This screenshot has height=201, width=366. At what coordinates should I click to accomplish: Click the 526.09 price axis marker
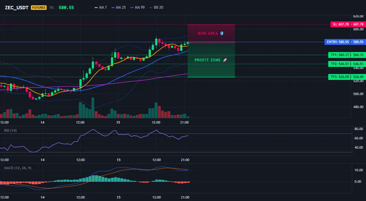coord(358,77)
